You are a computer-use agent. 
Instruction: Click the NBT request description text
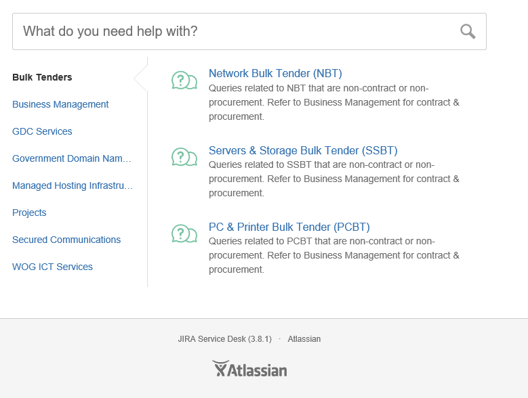[x=333, y=102]
